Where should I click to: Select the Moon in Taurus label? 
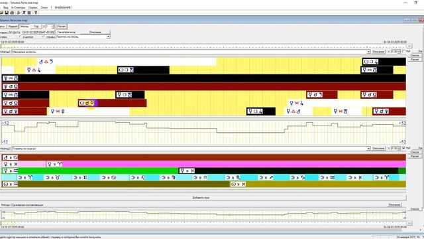coord(54,177)
